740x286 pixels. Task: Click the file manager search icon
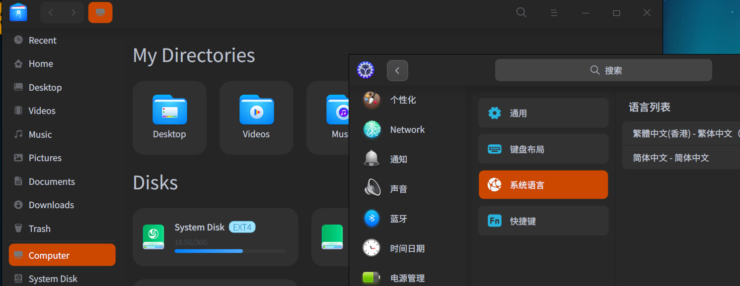pyautogui.click(x=521, y=12)
